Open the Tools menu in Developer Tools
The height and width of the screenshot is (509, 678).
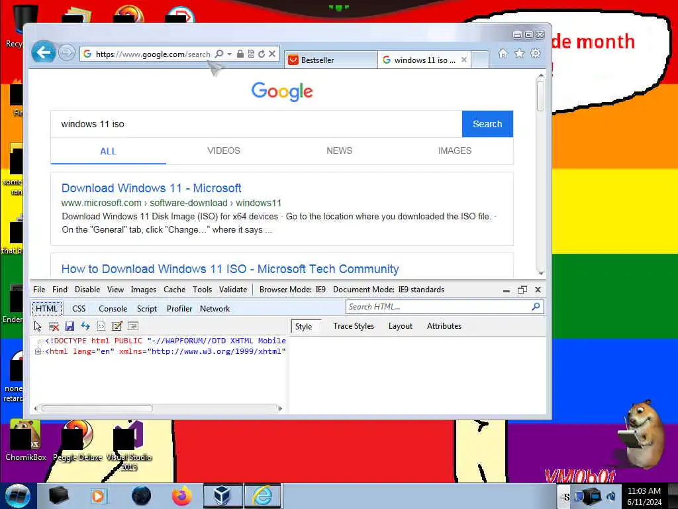point(203,290)
